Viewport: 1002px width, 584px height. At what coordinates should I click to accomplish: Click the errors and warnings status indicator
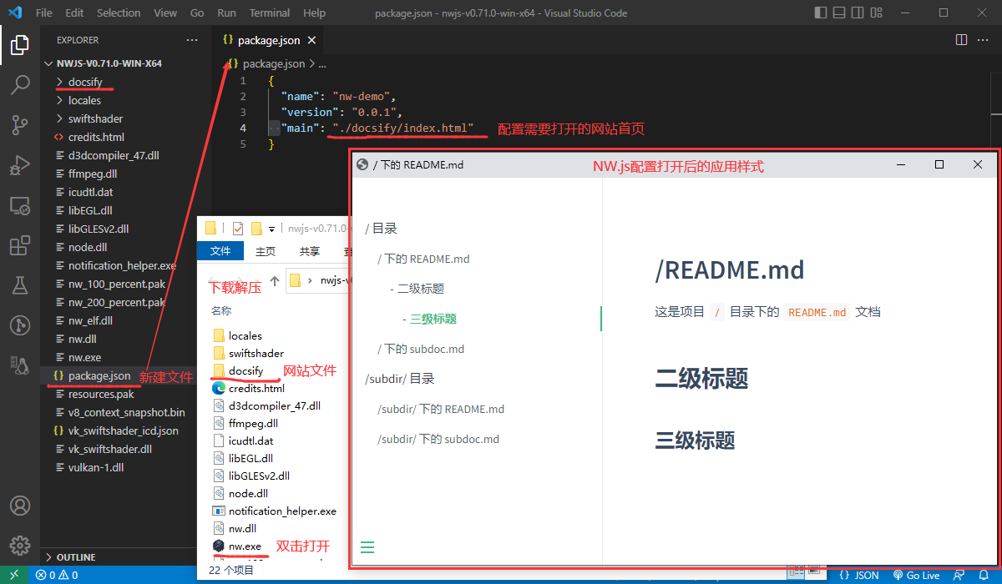coord(57,575)
